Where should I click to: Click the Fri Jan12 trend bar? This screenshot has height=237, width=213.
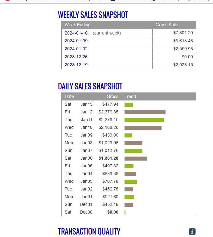click(x=145, y=112)
